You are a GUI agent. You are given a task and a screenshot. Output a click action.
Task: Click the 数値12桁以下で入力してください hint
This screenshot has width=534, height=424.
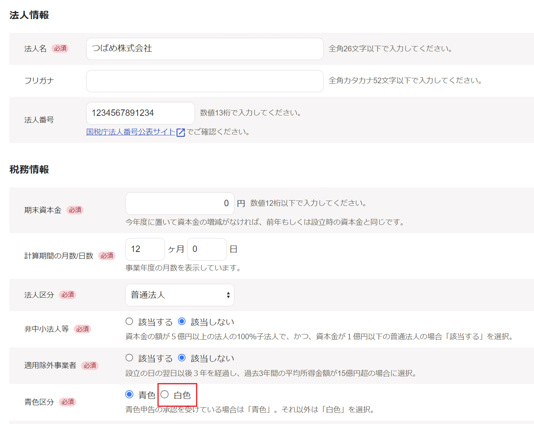point(308,203)
